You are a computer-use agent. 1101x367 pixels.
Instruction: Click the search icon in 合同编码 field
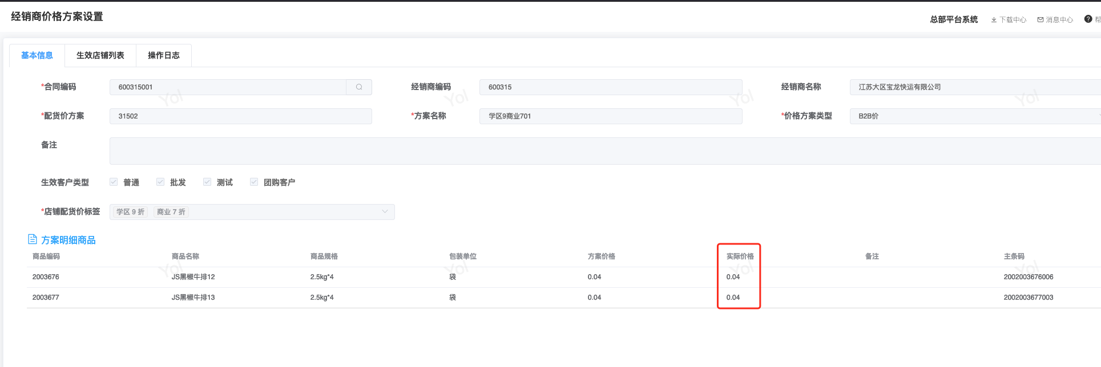[x=359, y=87]
